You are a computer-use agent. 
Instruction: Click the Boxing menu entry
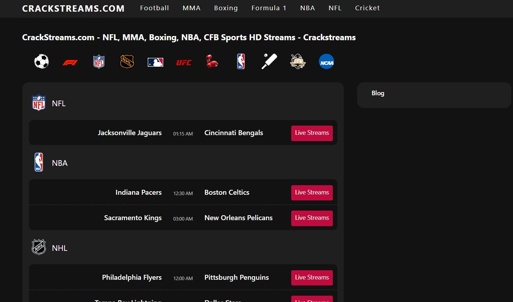pos(226,8)
